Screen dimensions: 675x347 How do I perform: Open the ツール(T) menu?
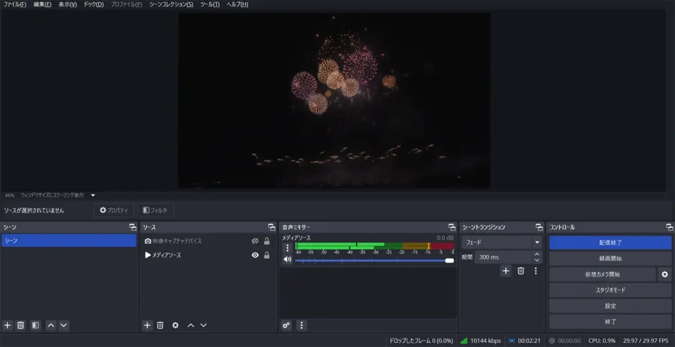coord(210,5)
